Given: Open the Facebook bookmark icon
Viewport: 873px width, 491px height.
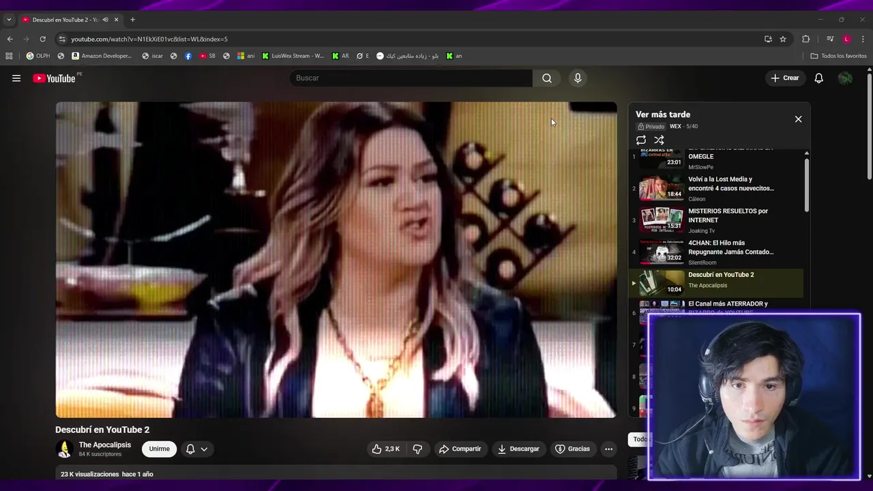Looking at the screenshot, I should pyautogui.click(x=188, y=56).
